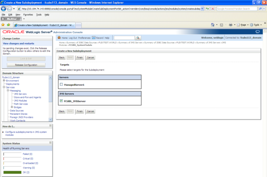
Task: Click the Release Configuration button
Action: pos(26,65)
